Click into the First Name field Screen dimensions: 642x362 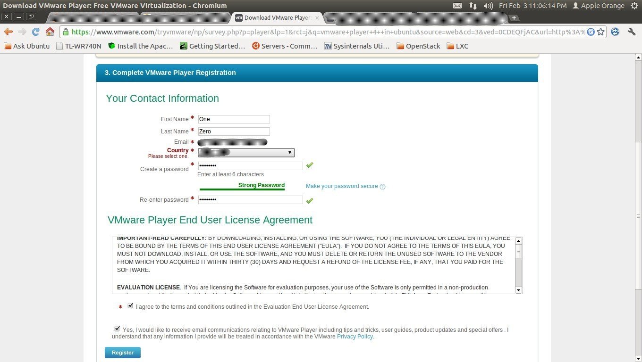pyautogui.click(x=234, y=119)
